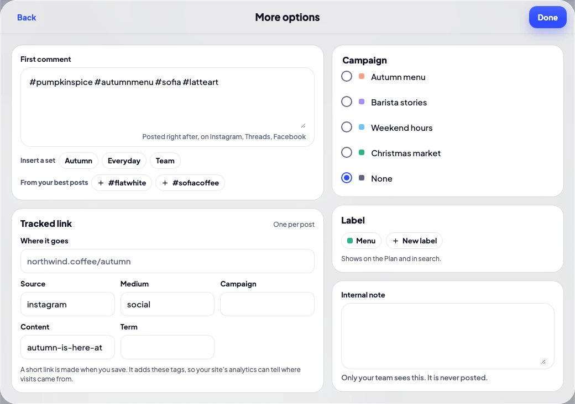This screenshot has height=404, width=575.
Task: Toggle the Menu label chip
Action: click(361, 241)
